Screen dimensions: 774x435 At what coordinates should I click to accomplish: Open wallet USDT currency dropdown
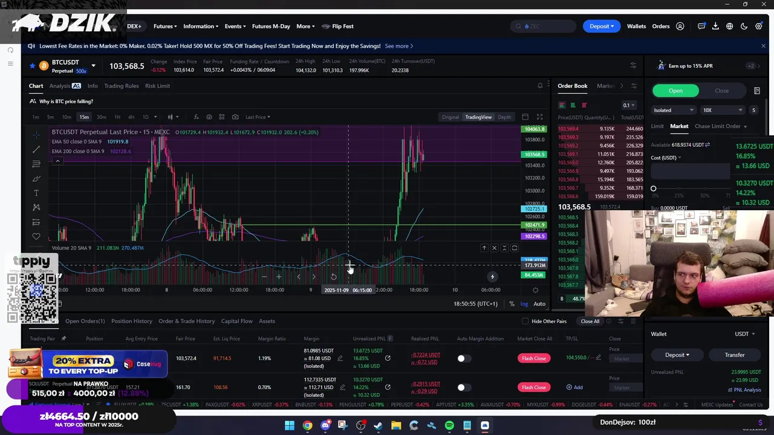click(744, 334)
